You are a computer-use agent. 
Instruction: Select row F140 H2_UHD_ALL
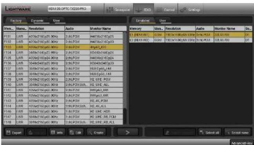click(x=63, y=85)
